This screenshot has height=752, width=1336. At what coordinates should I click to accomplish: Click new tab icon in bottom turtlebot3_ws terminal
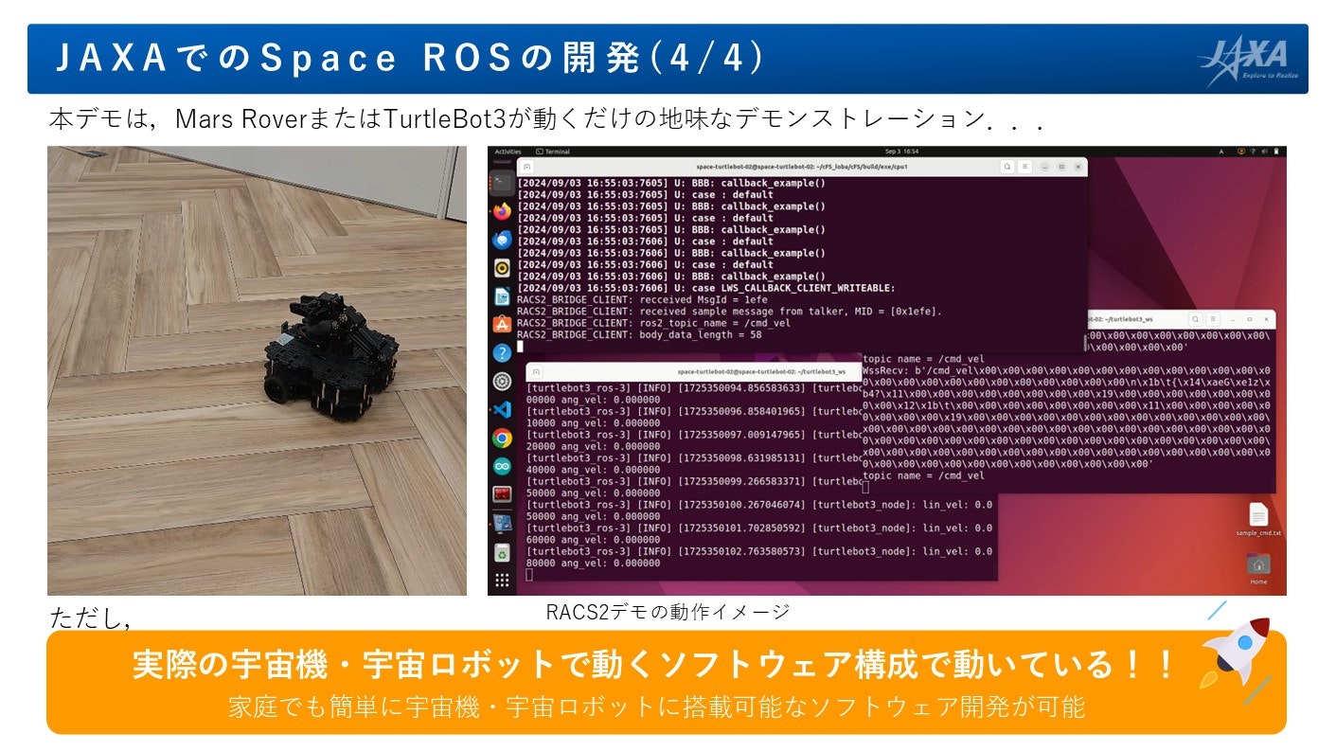pyautogui.click(x=536, y=371)
